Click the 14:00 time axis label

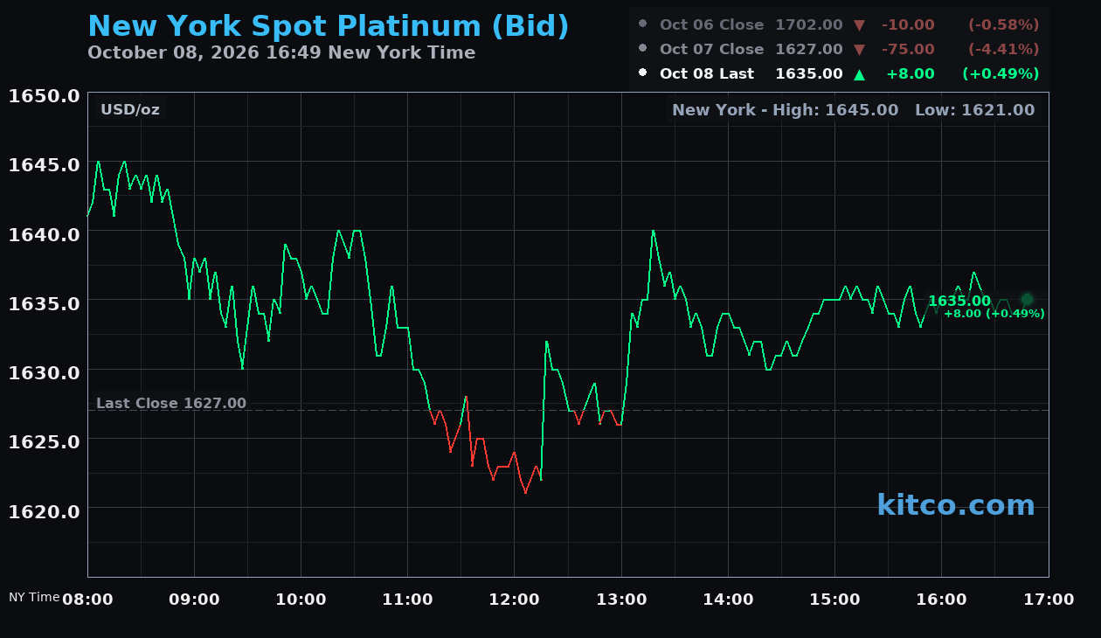[x=728, y=600]
